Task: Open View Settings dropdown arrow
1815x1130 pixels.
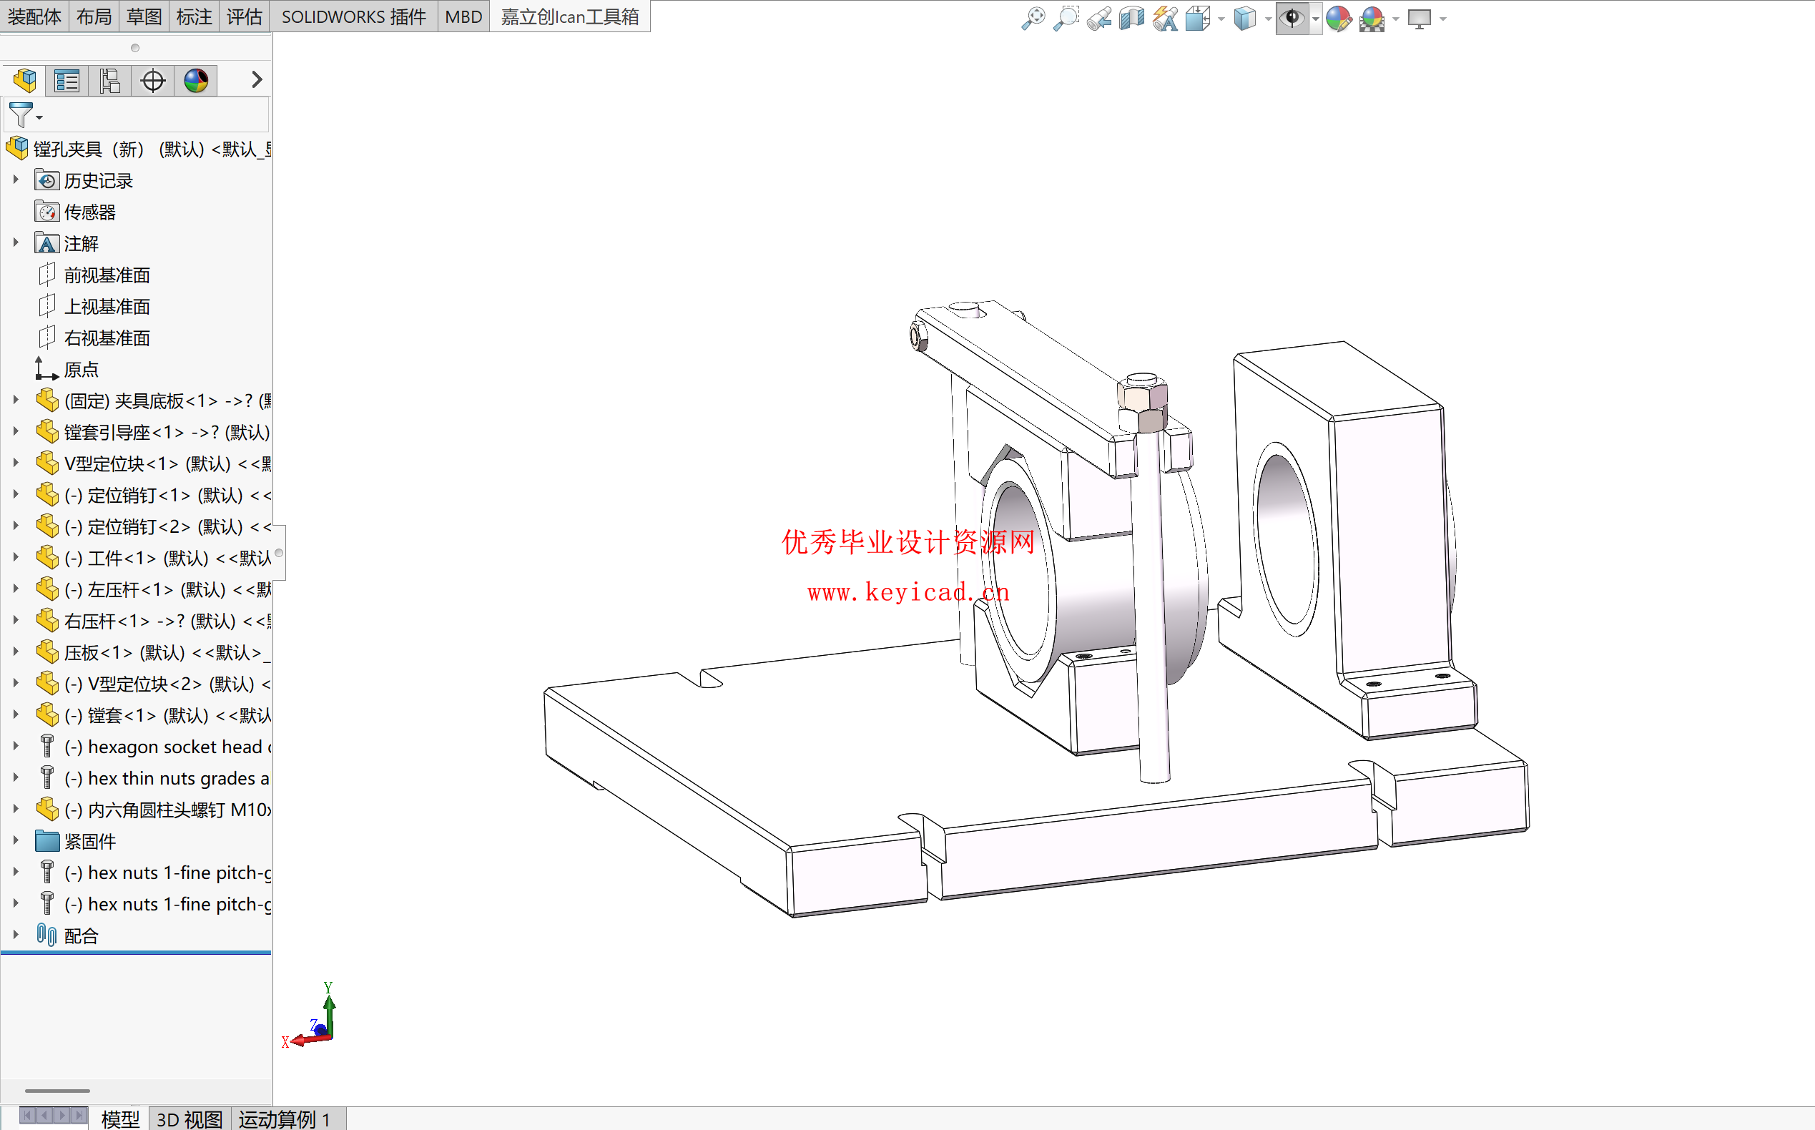Action: [1442, 19]
